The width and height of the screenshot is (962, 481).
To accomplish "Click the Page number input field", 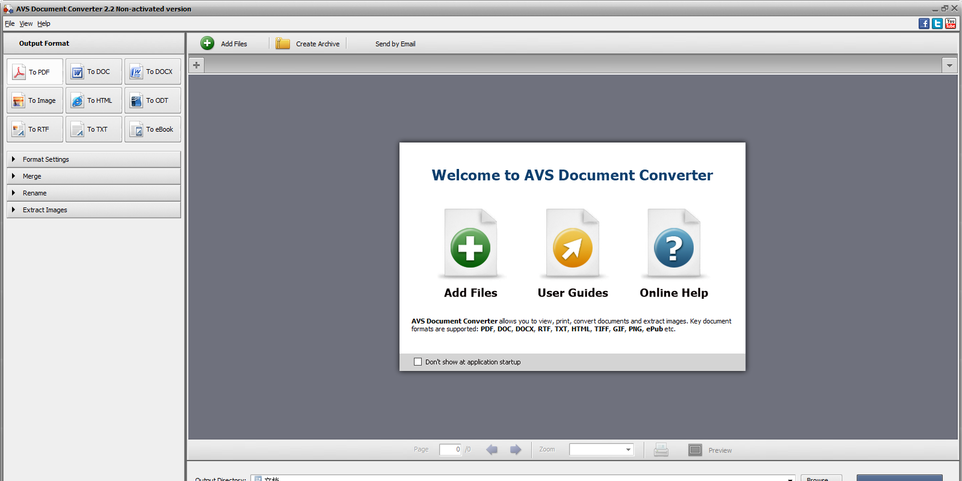I will point(451,450).
